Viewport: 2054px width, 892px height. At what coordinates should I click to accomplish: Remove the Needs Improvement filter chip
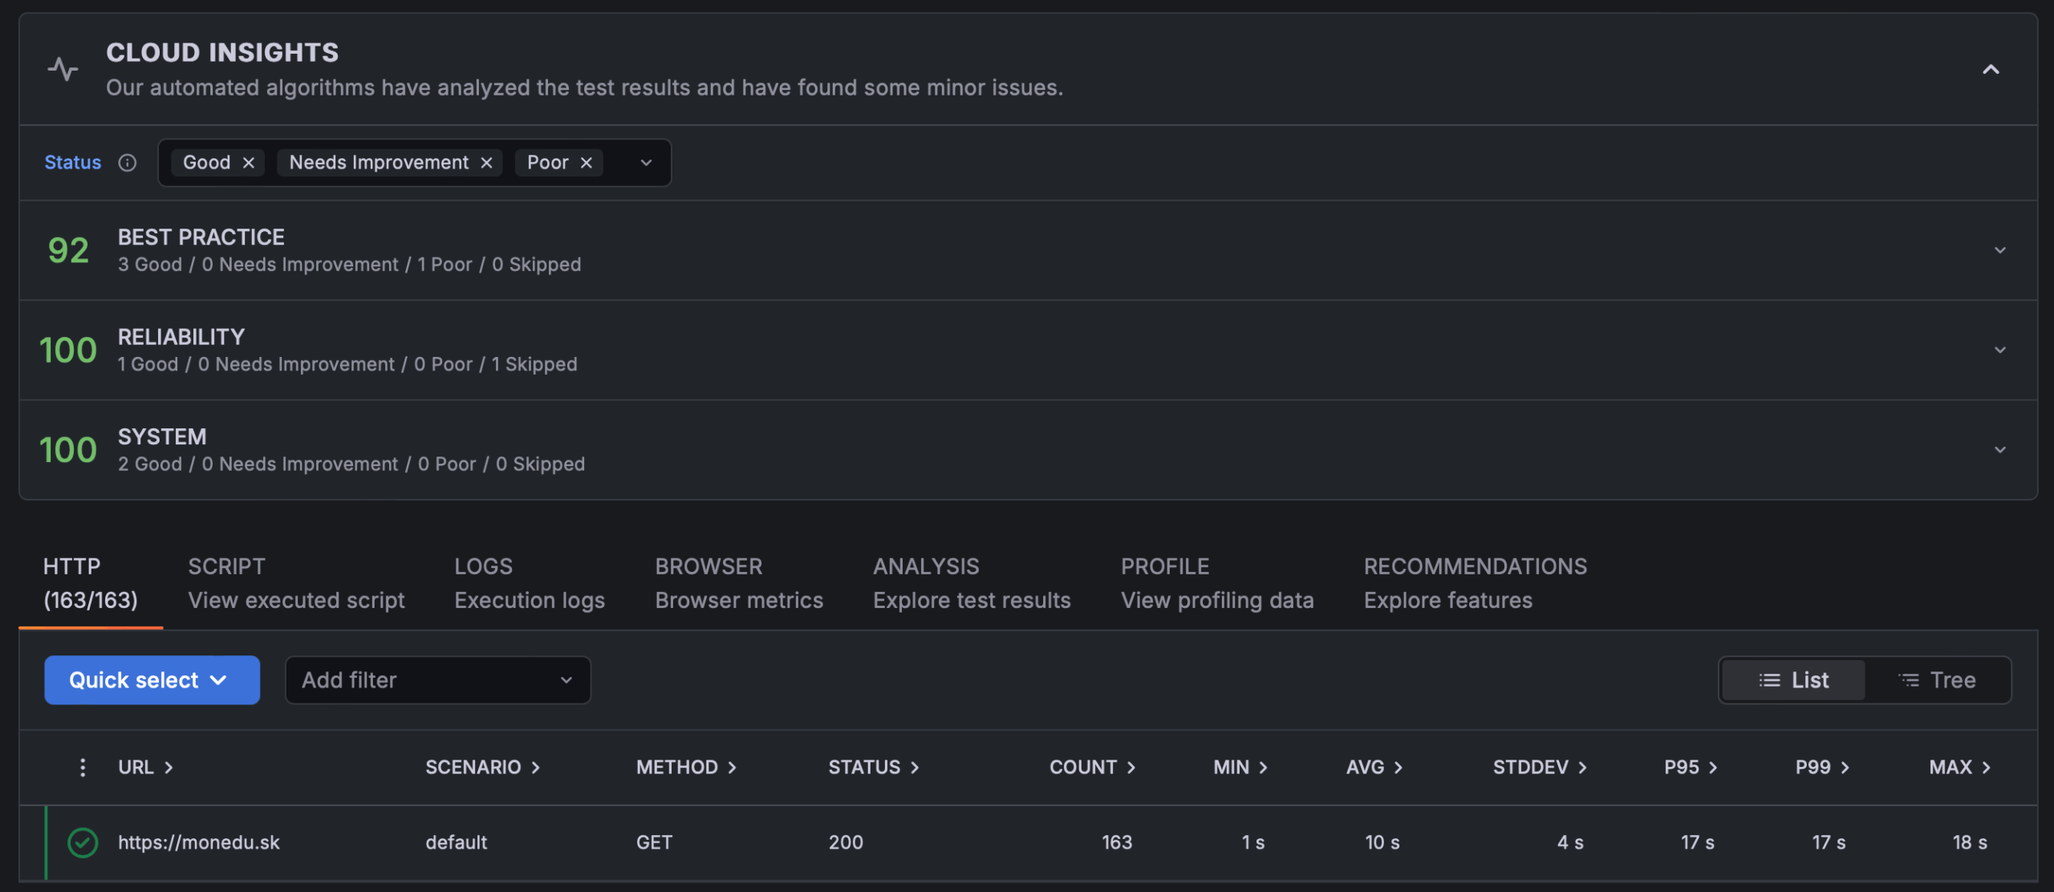click(x=486, y=162)
